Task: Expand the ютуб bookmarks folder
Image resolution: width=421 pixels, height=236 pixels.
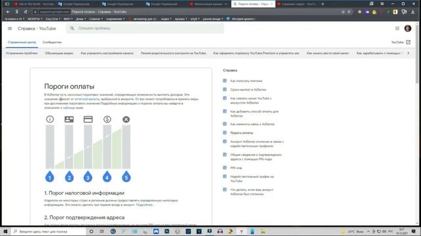Action: (x=195, y=19)
